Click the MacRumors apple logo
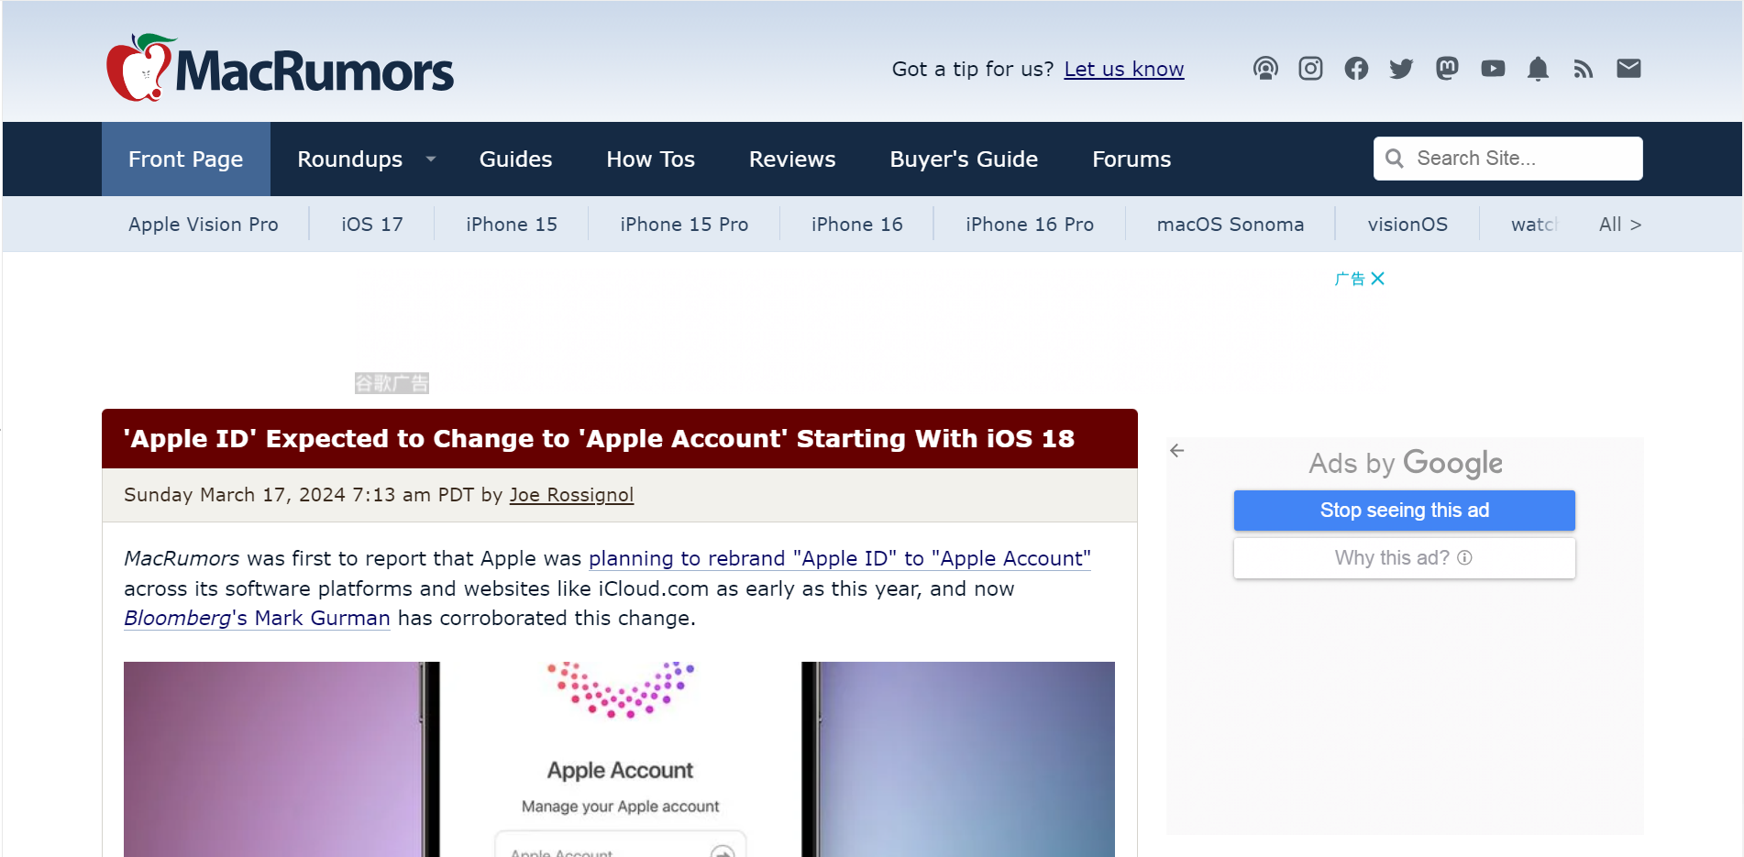Image resolution: width=1744 pixels, height=857 pixels. tap(140, 68)
